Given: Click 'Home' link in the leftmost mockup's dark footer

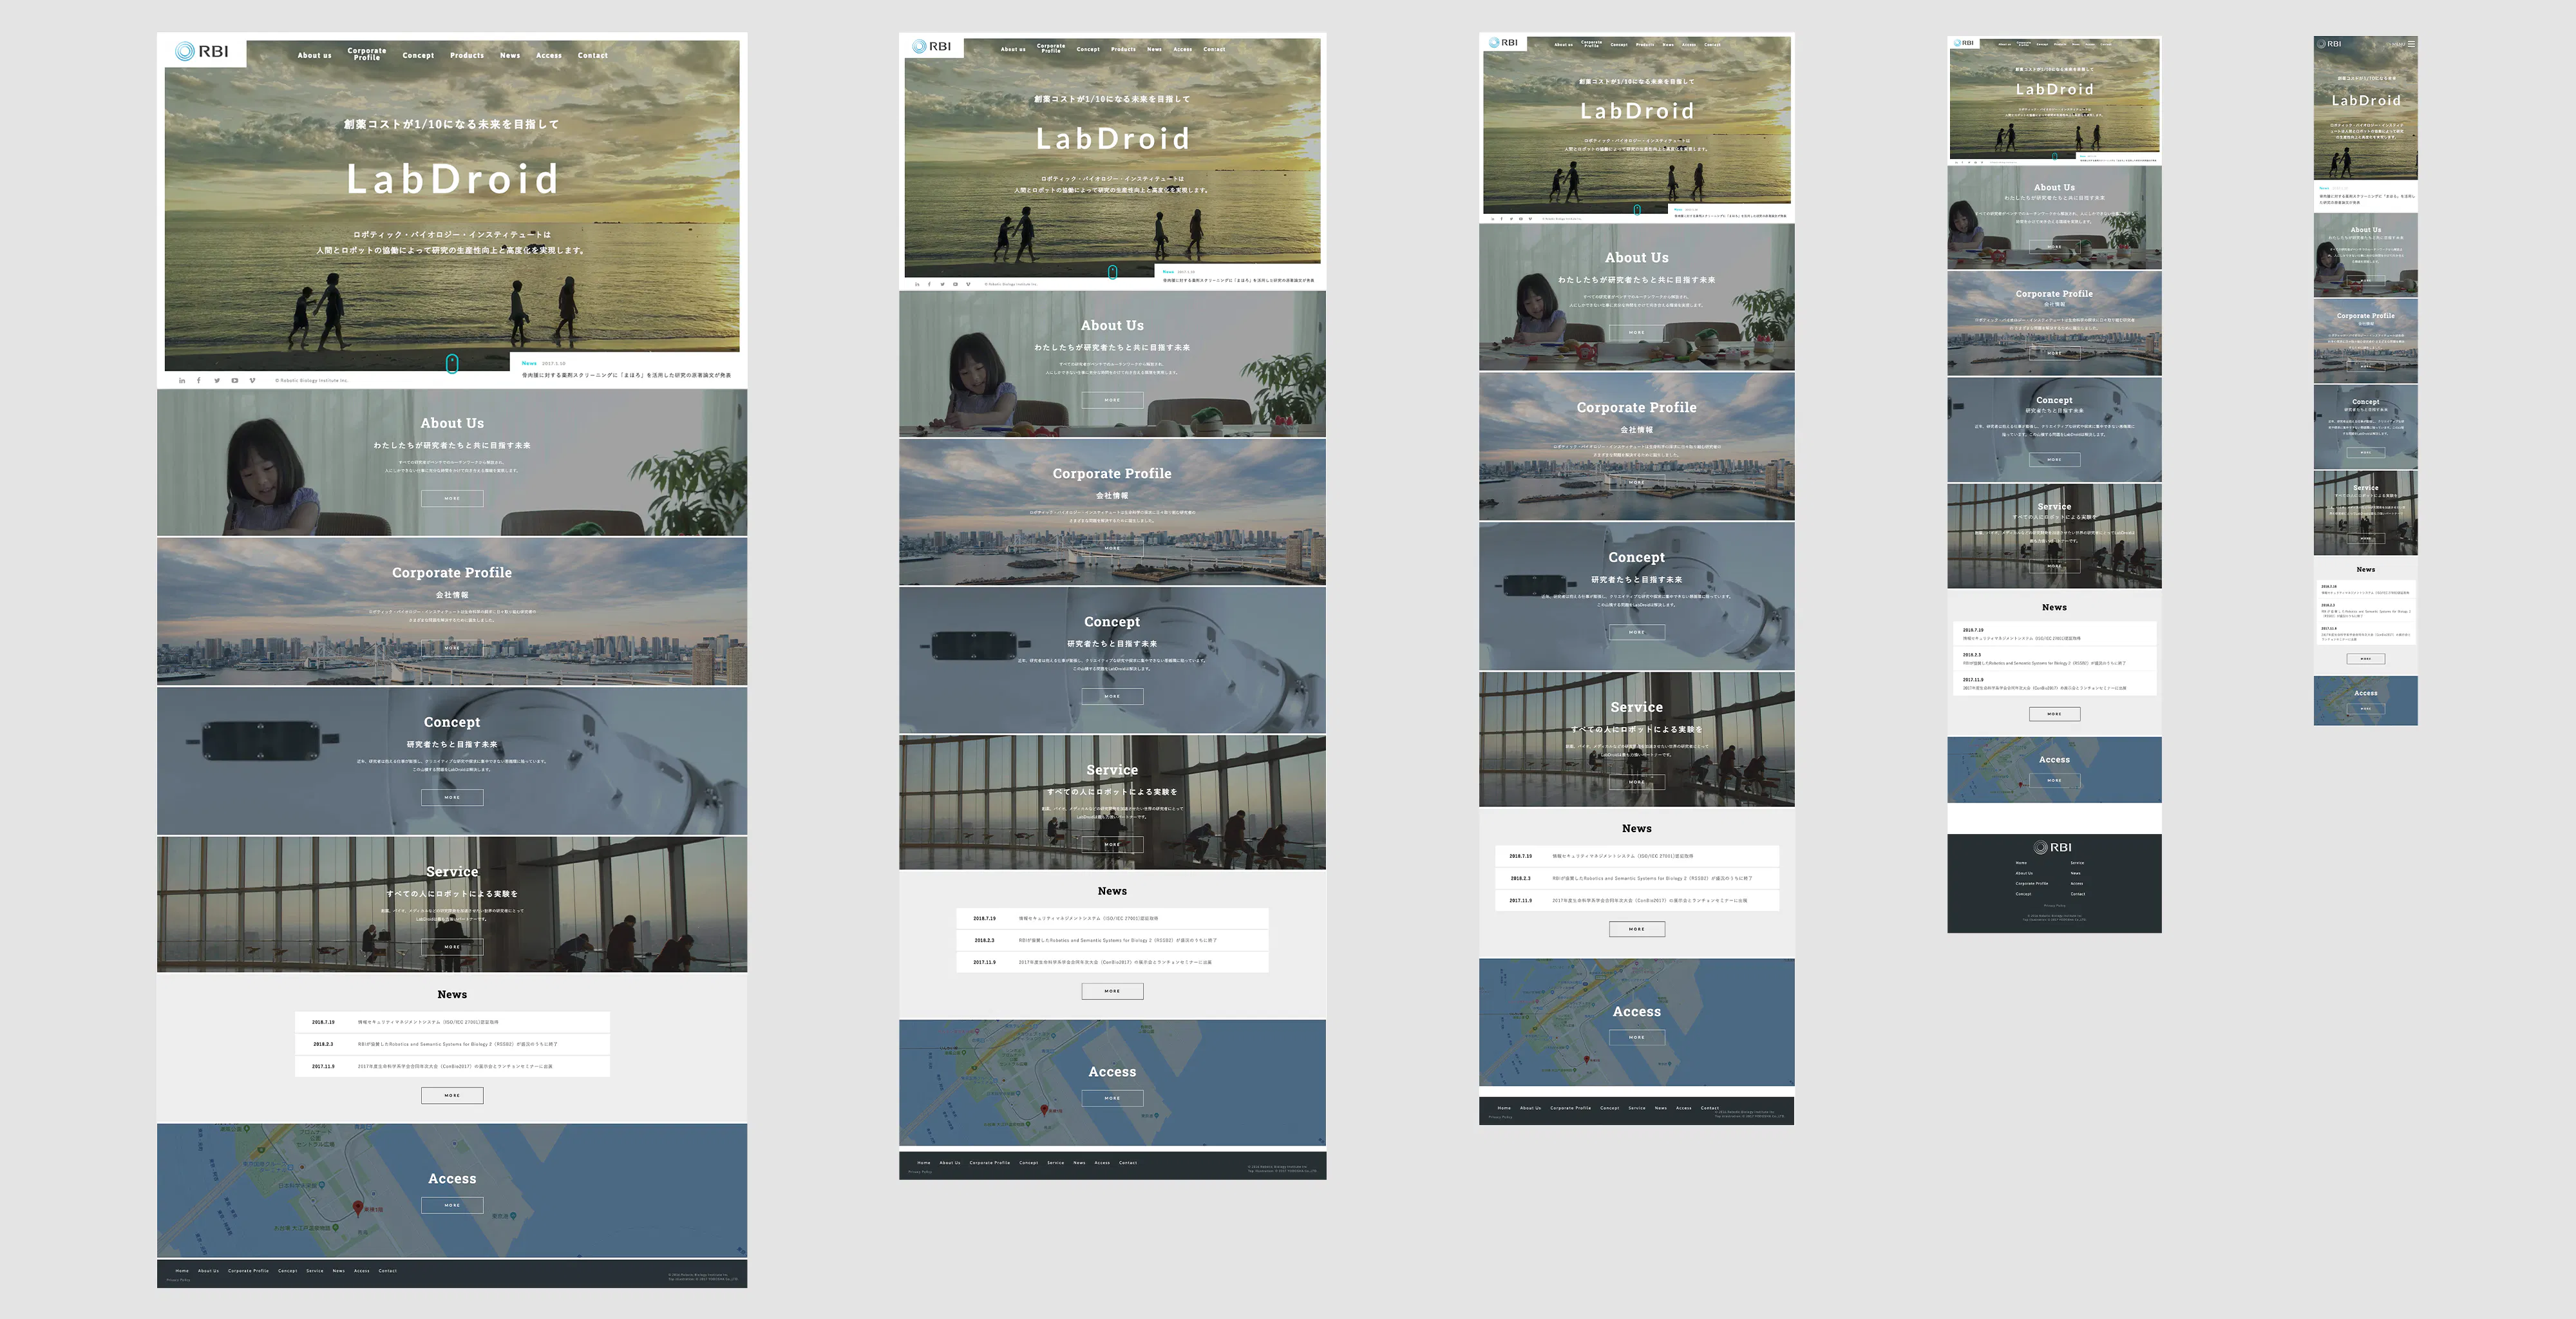Looking at the screenshot, I should [182, 1270].
